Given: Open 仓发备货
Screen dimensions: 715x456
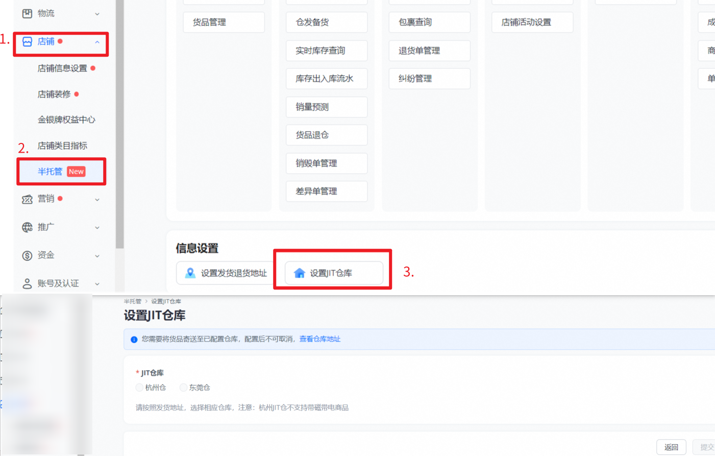Looking at the screenshot, I should tap(327, 22).
